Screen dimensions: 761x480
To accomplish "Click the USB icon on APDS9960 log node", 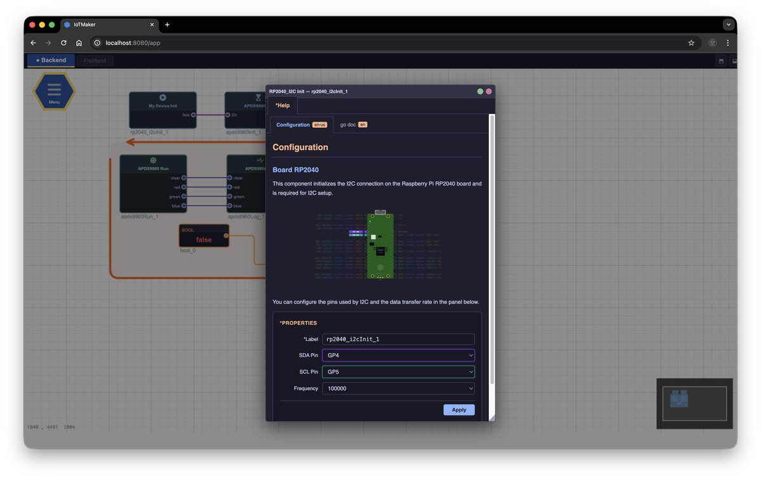I will pyautogui.click(x=260, y=160).
